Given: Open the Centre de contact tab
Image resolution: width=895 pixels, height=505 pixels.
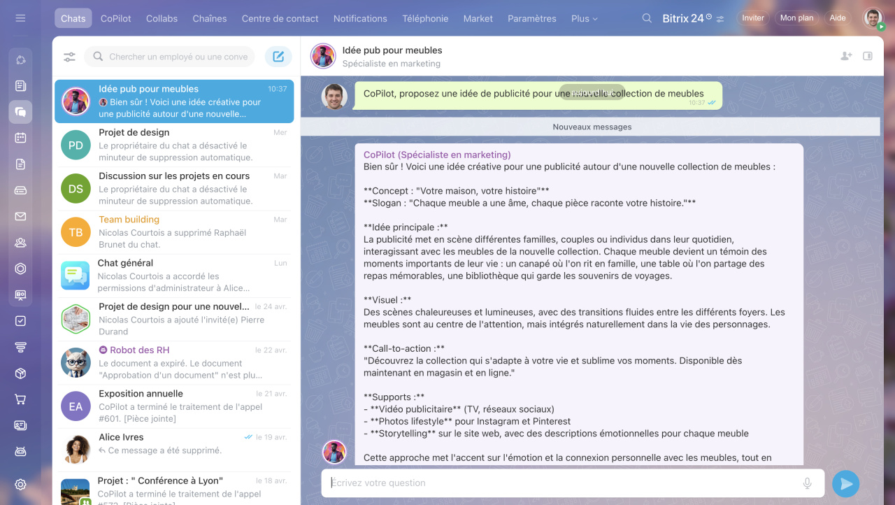Looking at the screenshot, I should coord(280,18).
